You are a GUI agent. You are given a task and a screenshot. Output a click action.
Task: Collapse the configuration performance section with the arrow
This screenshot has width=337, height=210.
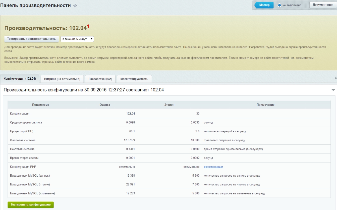(333, 90)
